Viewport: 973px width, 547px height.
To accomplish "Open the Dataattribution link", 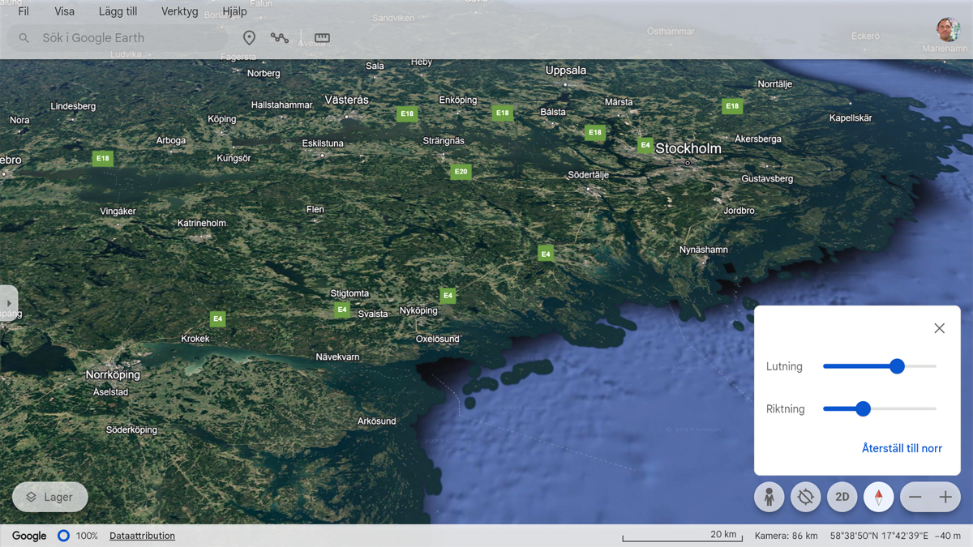I will tap(142, 536).
